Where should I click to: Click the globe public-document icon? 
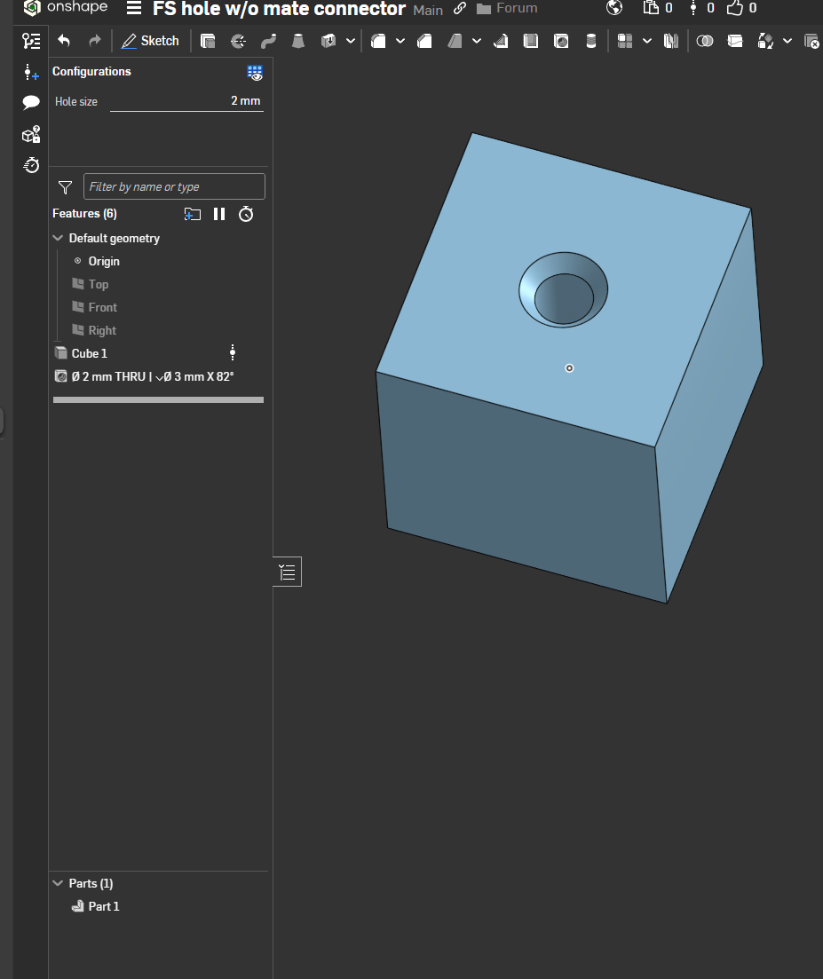[x=614, y=7]
